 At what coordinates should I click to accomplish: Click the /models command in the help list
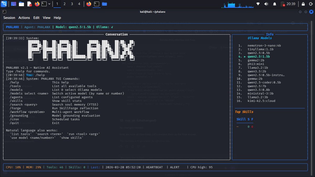(16, 90)
